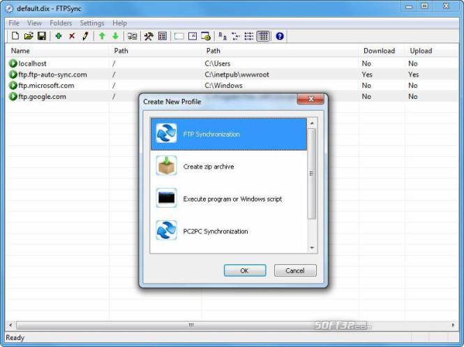Switch to list view icon
This screenshot has width=464, height=347.
tap(249, 36)
